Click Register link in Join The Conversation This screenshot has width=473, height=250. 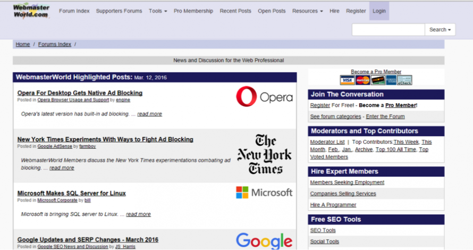[x=320, y=105]
